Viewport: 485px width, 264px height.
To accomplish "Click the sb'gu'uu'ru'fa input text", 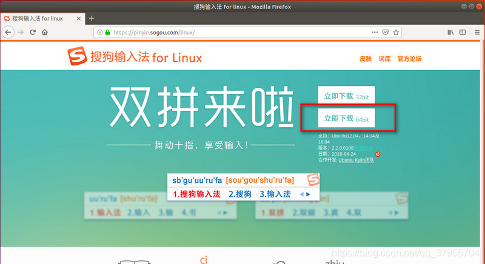I will coord(197,180).
